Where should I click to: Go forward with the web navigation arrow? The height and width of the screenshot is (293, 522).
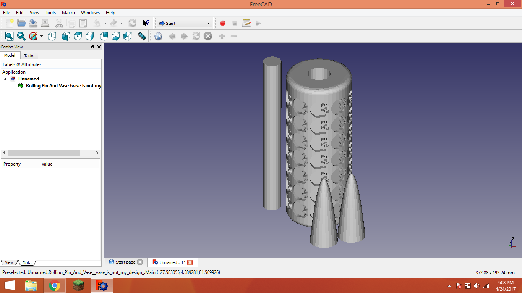pos(184,36)
